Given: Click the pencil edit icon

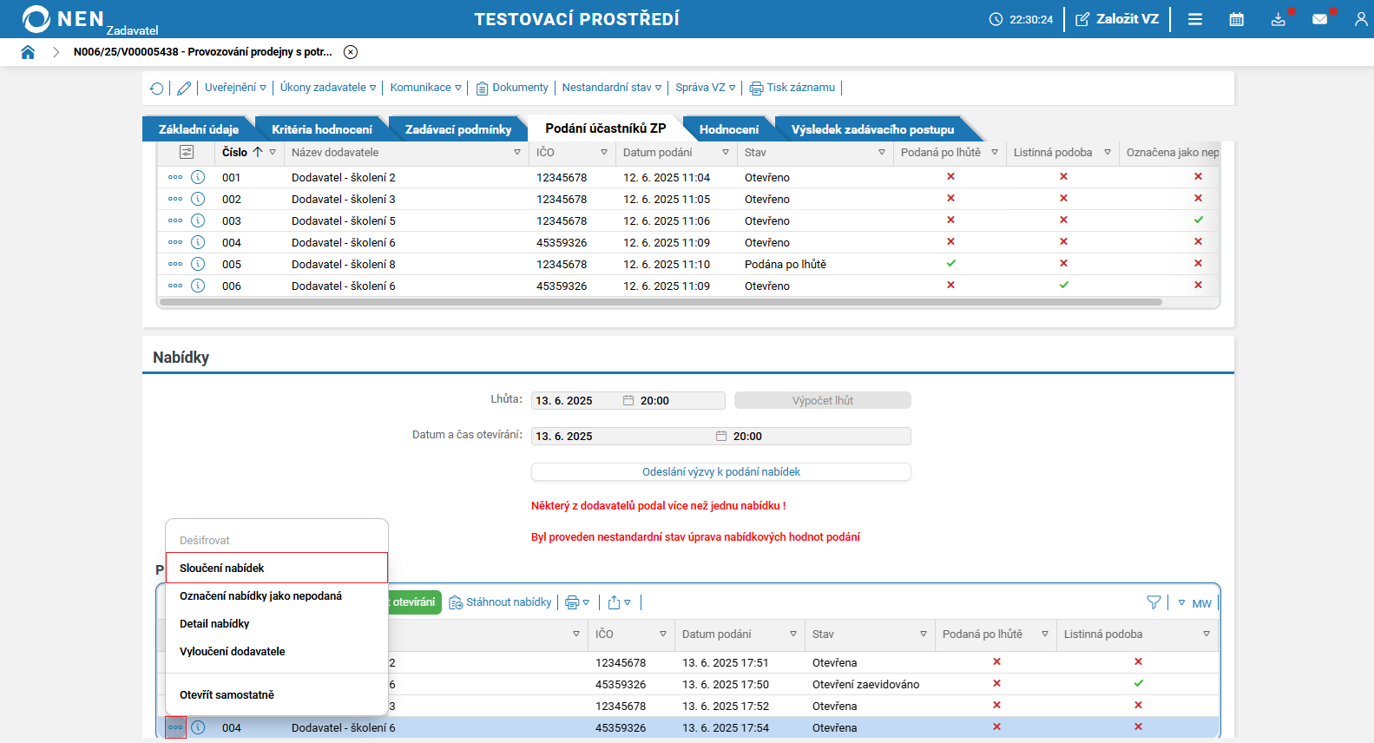Looking at the screenshot, I should 184,88.
